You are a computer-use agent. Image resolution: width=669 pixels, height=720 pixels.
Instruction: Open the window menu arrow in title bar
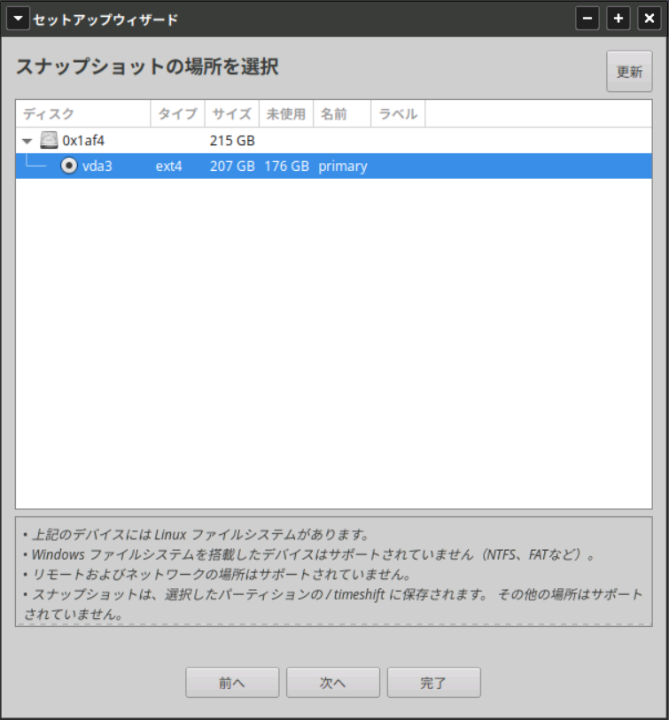tap(18, 19)
